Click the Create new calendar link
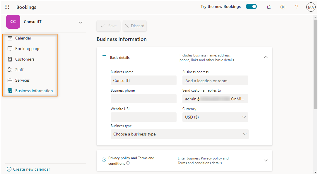 tap(28, 169)
